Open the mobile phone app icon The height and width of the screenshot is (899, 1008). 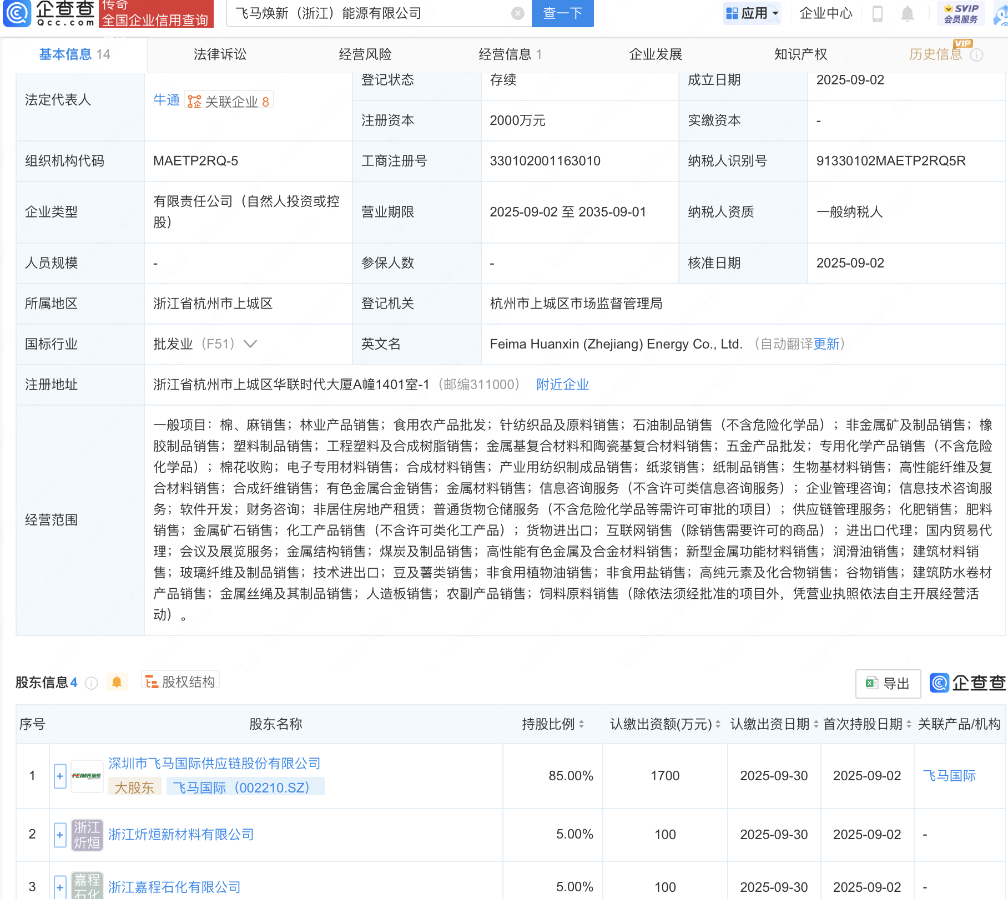click(878, 13)
